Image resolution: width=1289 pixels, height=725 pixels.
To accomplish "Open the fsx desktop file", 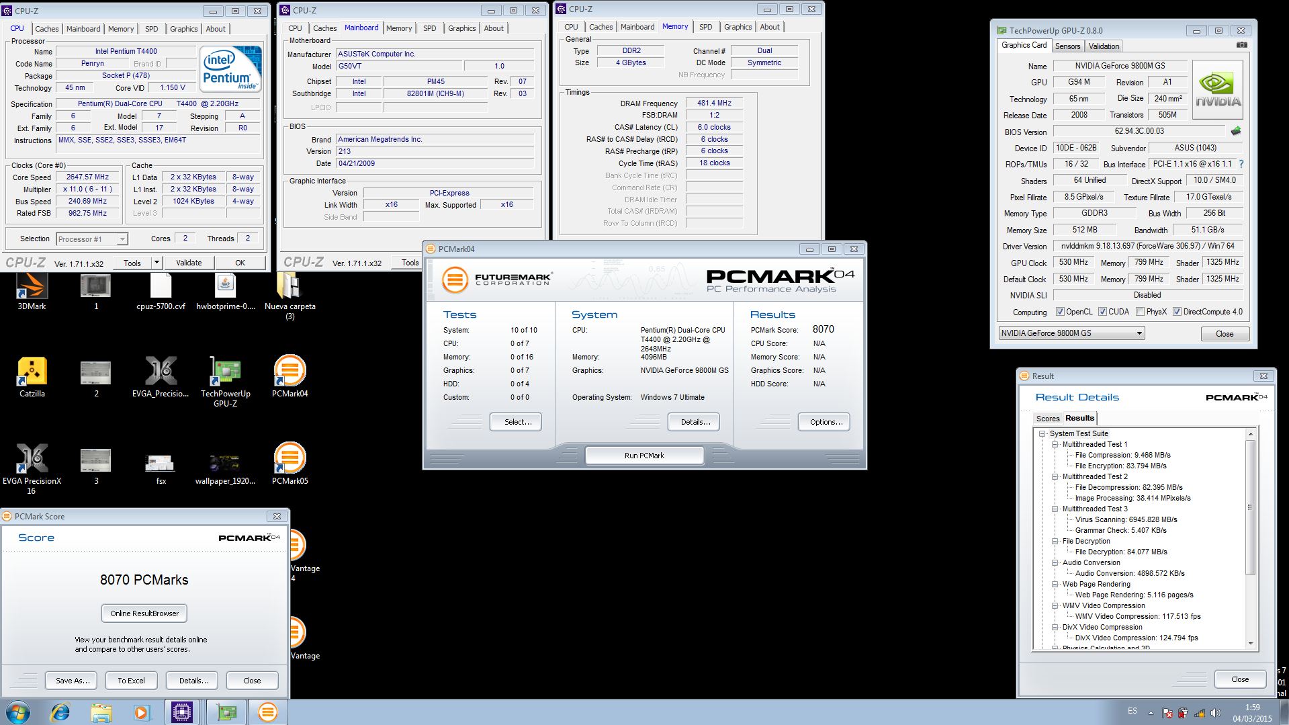I will coord(161,468).
